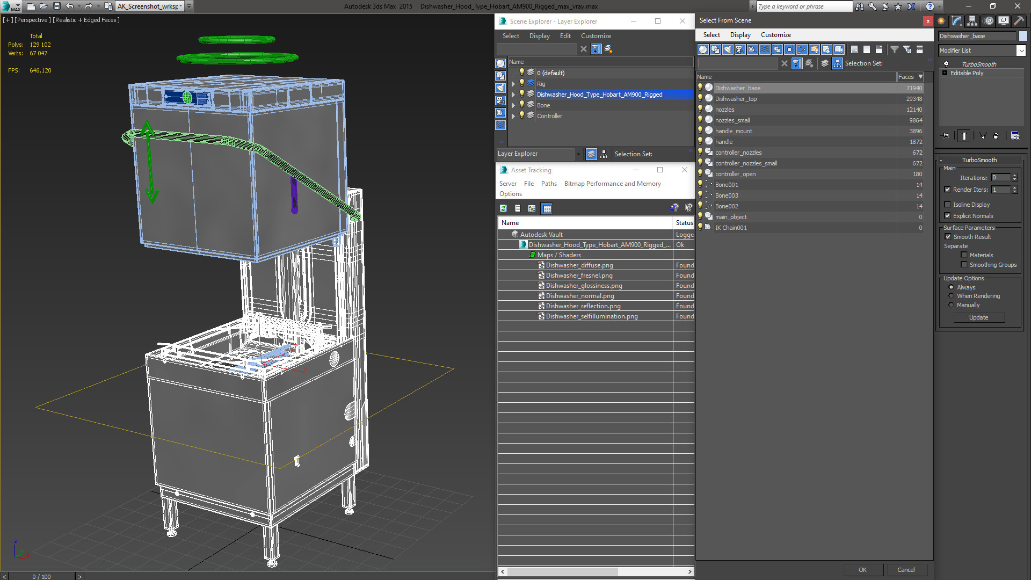Click the TurboSmooth Update button
This screenshot has width=1031, height=580.
978,317
